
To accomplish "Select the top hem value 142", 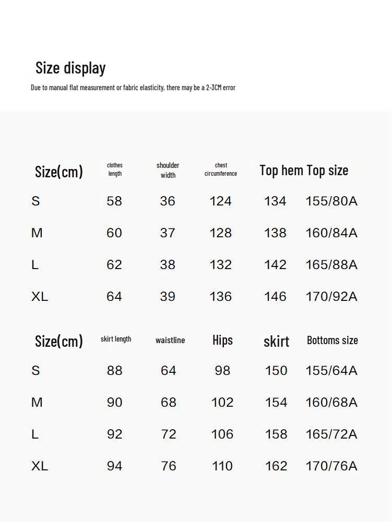I will (275, 265).
